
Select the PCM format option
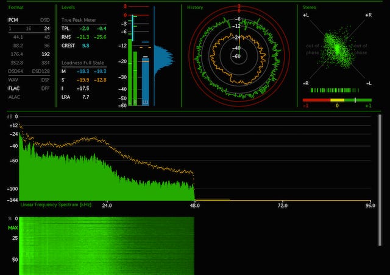[13, 20]
